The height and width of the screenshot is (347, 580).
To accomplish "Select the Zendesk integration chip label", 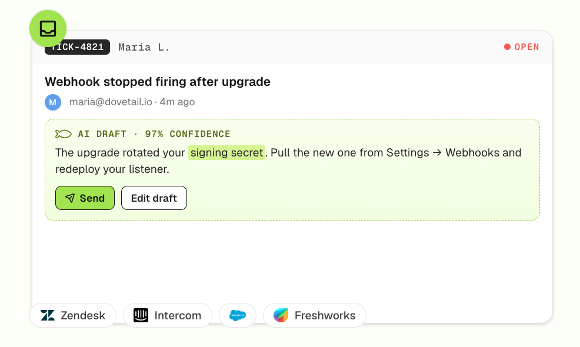I will tap(83, 315).
